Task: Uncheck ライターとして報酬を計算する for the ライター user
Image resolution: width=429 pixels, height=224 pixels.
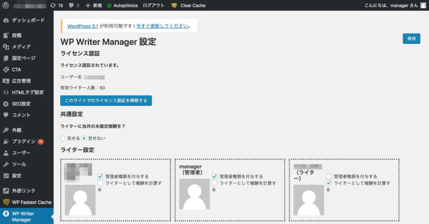Action: tap(329, 183)
